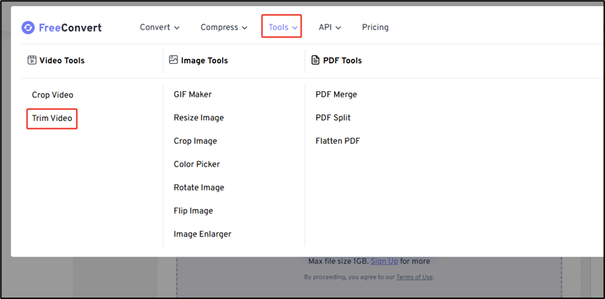
Task: Open the Compress dropdown menu
Action: [223, 27]
